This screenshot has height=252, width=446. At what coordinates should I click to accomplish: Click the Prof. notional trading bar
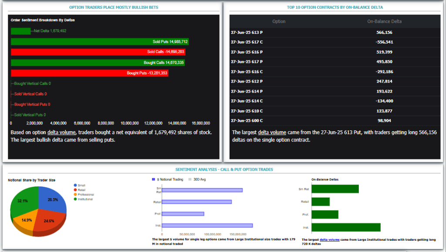(183, 214)
